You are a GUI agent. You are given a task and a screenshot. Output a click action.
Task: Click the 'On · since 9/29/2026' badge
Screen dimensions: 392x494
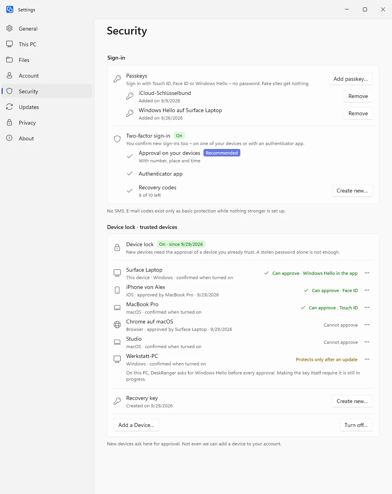coord(181,244)
